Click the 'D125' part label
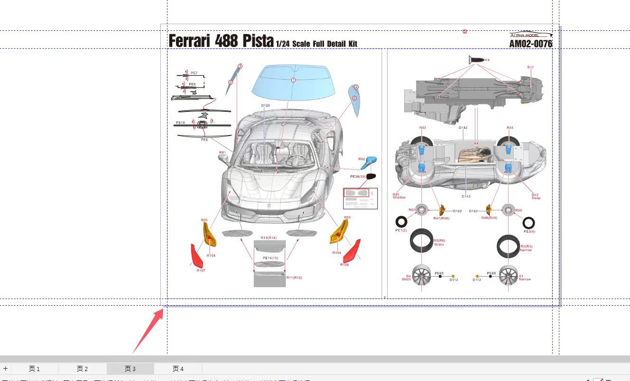630x381 pixels. coord(265,105)
